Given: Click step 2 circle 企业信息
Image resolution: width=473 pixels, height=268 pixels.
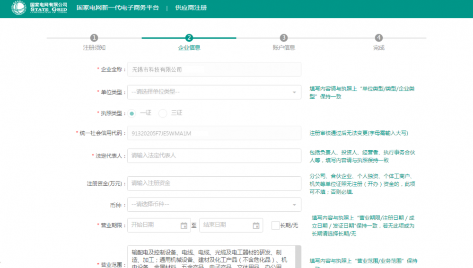Looking at the screenshot, I should [189, 38].
